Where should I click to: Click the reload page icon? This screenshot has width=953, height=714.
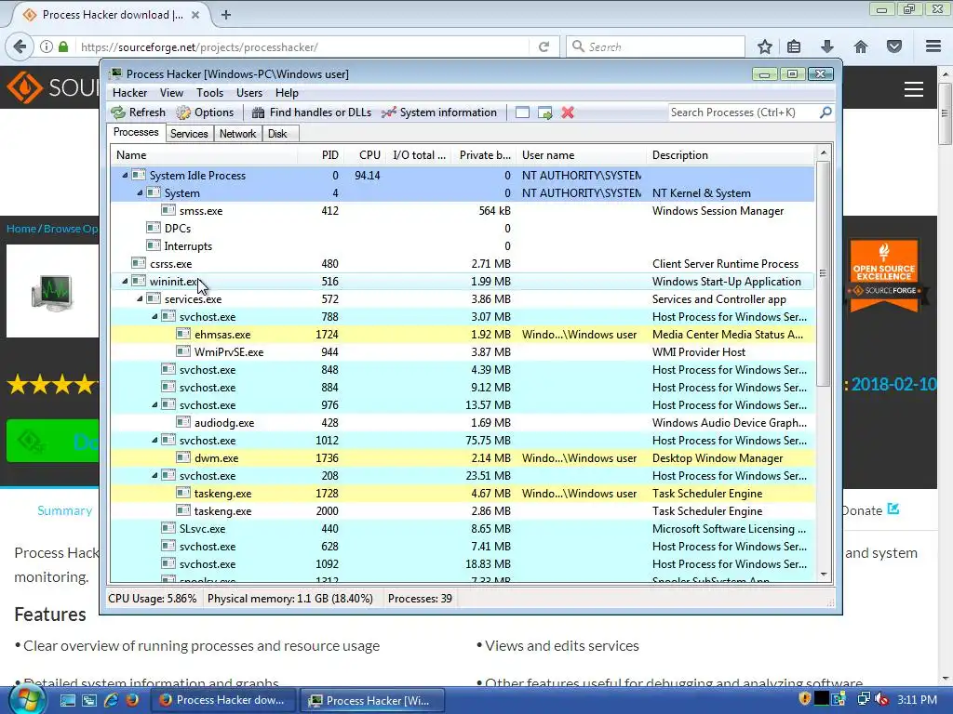[544, 46]
